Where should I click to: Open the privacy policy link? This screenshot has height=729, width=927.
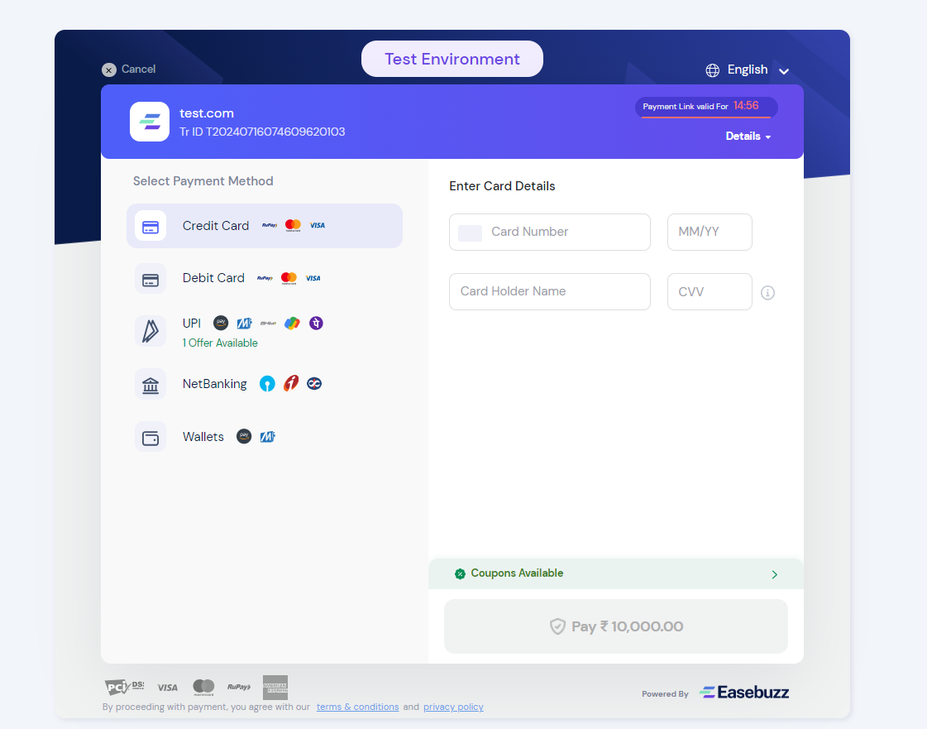(x=453, y=707)
